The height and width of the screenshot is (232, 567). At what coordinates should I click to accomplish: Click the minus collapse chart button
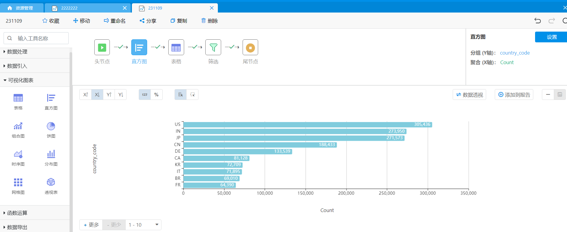[x=548, y=95]
